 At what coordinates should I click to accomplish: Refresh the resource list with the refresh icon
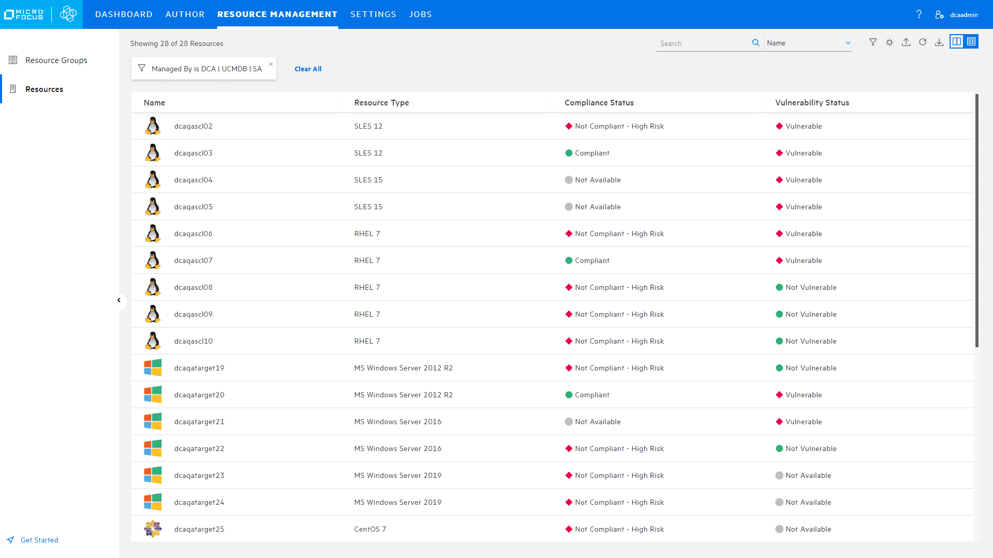pyautogui.click(x=923, y=42)
